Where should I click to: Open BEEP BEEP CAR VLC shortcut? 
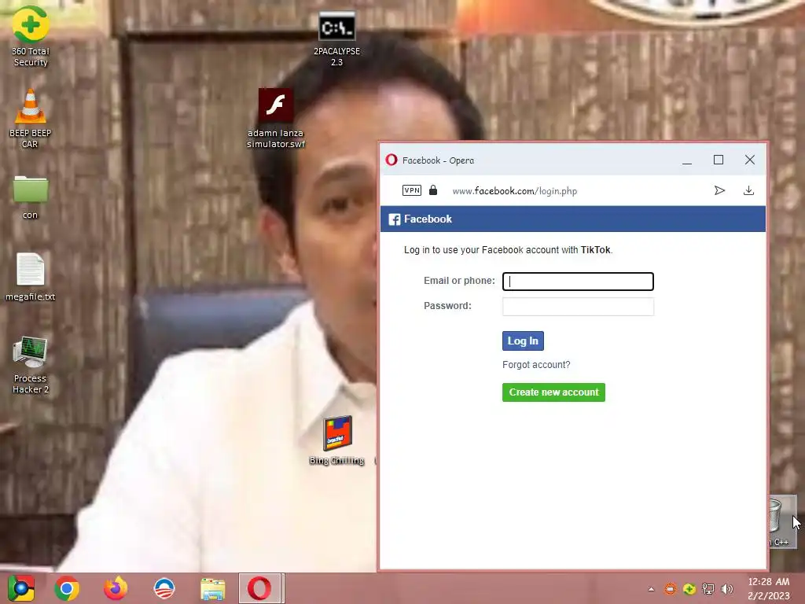click(31, 119)
